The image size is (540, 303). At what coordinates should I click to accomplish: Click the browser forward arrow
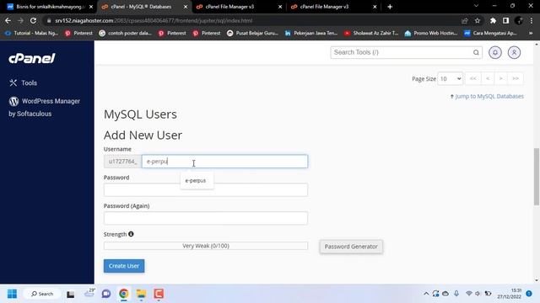(20, 20)
